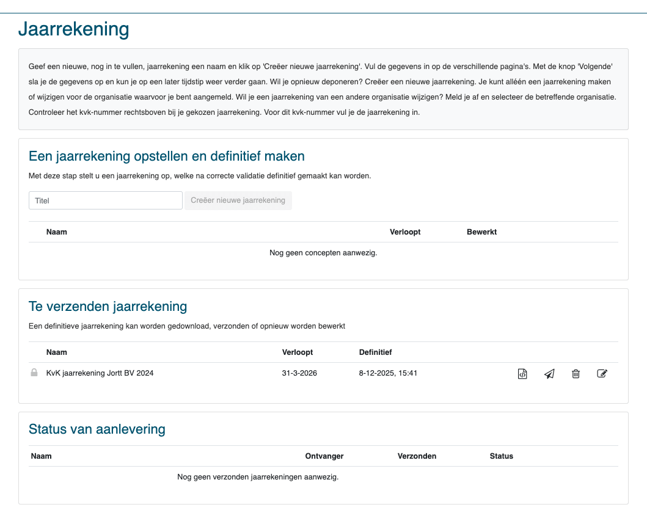Click the timestamp 8-12-2025, 15:41

[388, 373]
